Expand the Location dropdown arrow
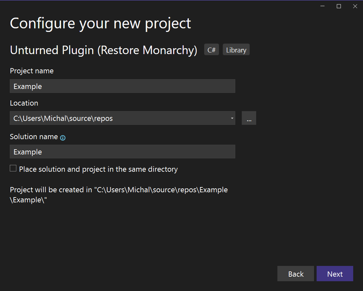The height and width of the screenshot is (291, 363). coord(232,118)
